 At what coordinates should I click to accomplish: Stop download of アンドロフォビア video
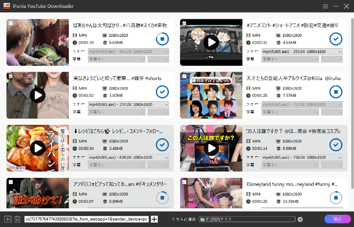[x=162, y=198]
